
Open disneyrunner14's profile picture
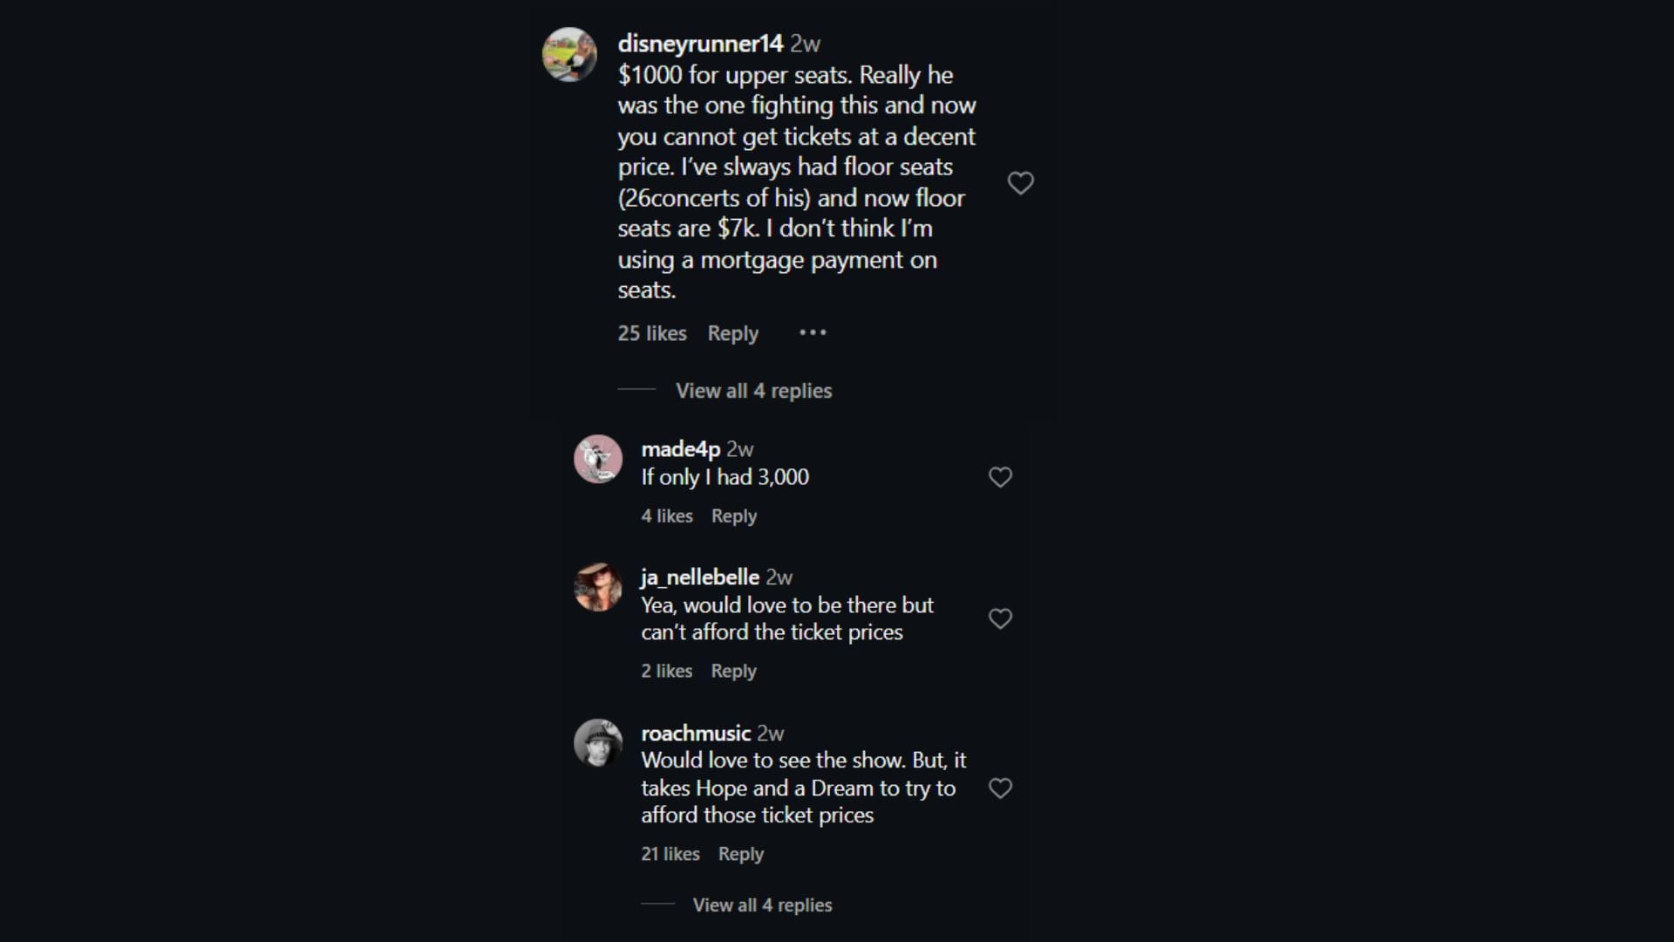[x=569, y=54]
